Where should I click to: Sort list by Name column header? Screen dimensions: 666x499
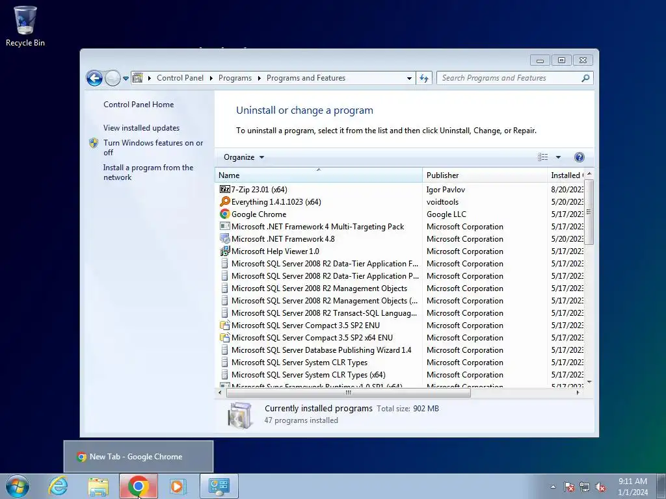[x=319, y=175]
